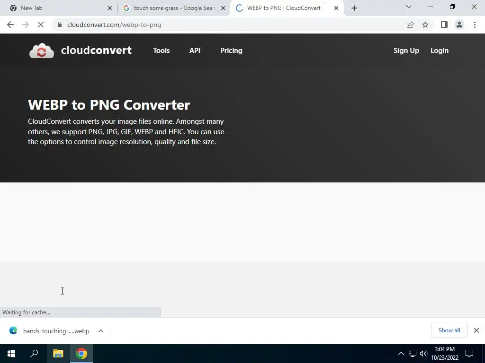Viewport: 485px width, 363px height.
Task: Open the downloaded hands-touching webp file
Action: click(56, 331)
